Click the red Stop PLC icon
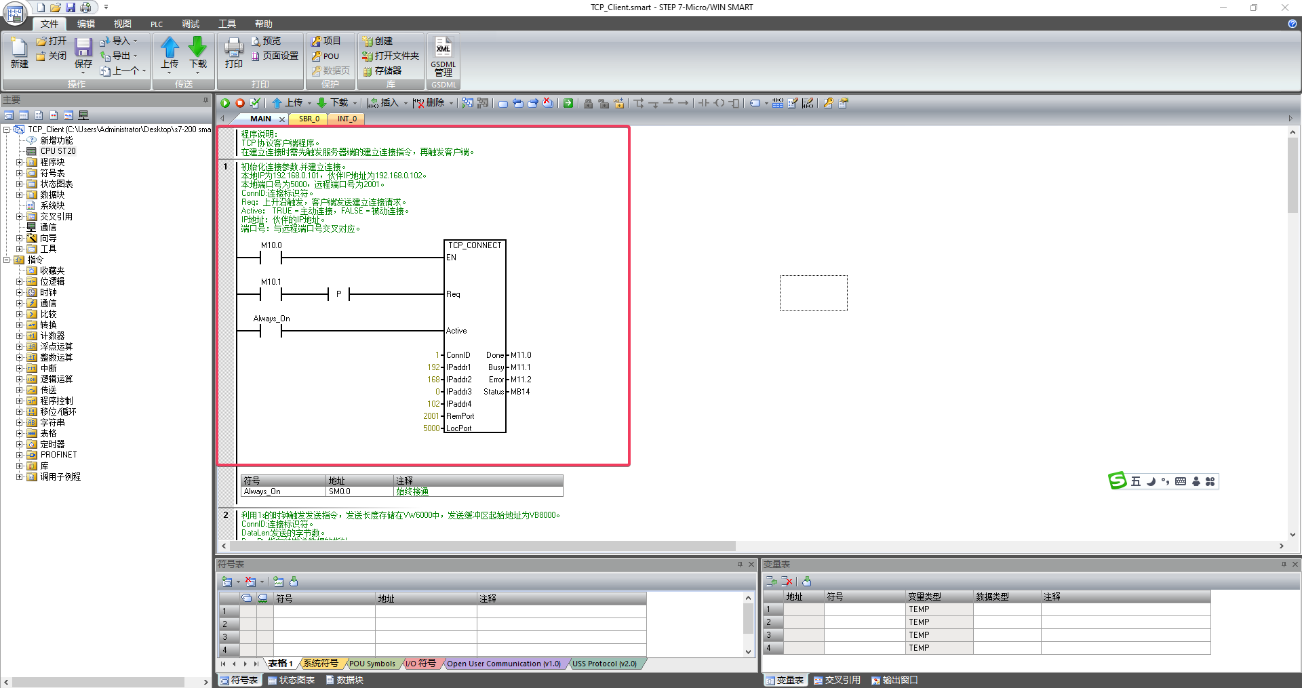This screenshot has height=688, width=1302. [x=240, y=103]
